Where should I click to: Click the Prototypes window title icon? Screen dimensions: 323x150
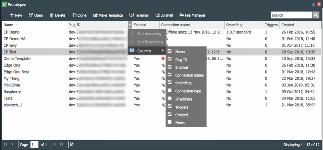[4, 5]
